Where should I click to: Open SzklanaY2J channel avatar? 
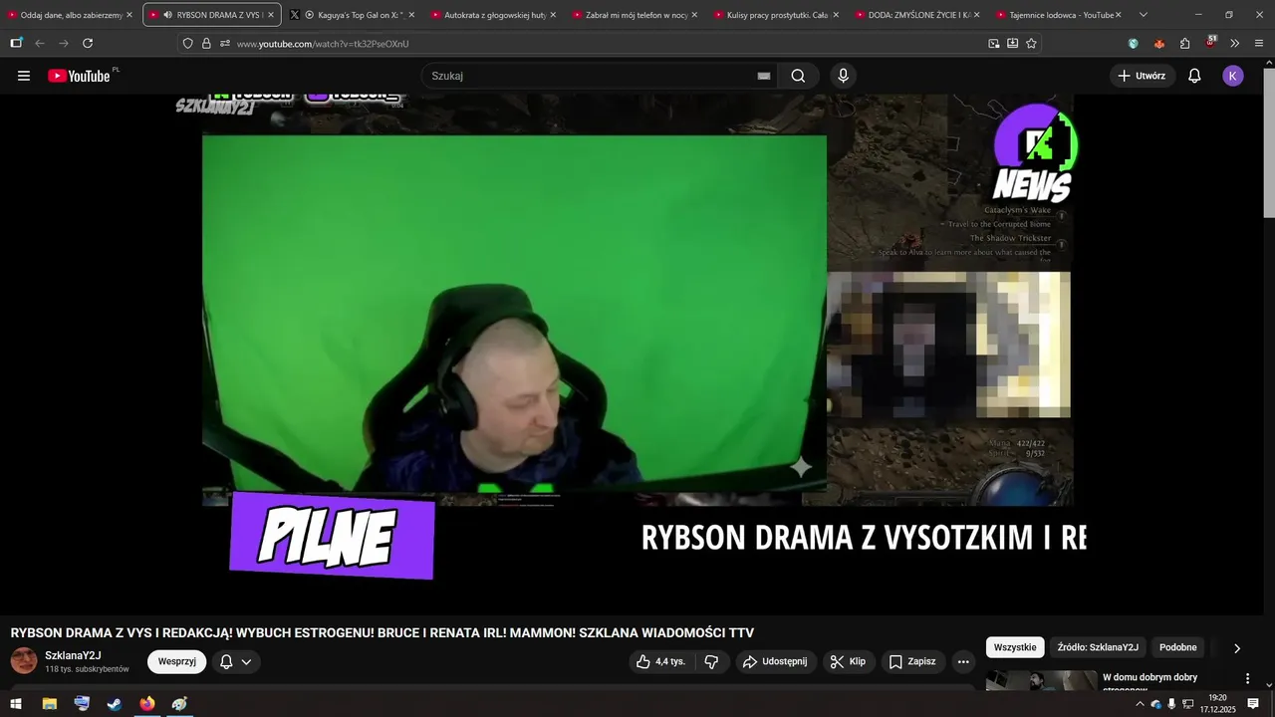coord(24,660)
